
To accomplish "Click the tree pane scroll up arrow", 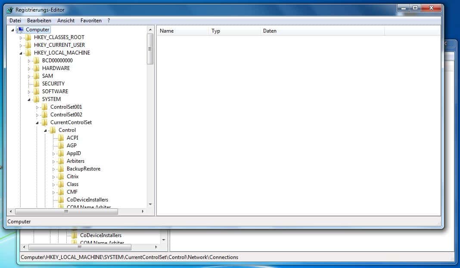I will pos(150,30).
